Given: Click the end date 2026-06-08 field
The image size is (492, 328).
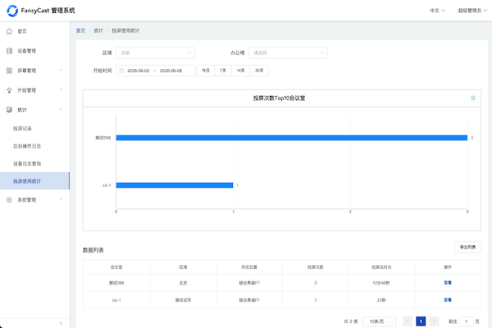Looking at the screenshot, I should tap(171, 71).
